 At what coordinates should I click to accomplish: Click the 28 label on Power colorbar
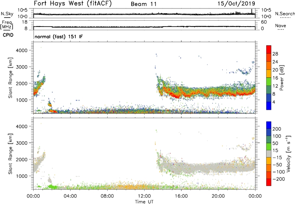point(275,54)
